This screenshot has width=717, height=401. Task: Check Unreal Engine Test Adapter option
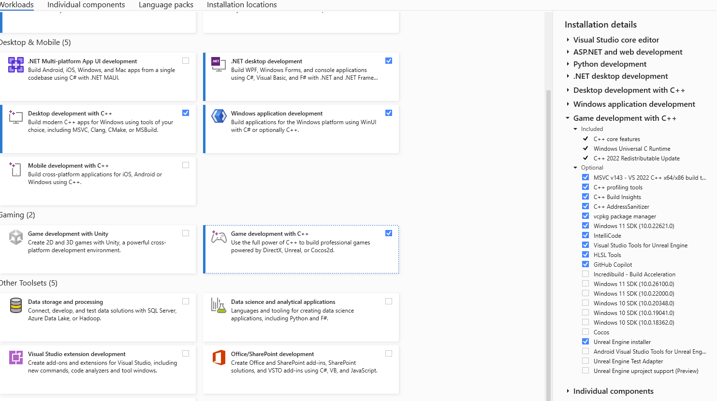[x=585, y=361]
